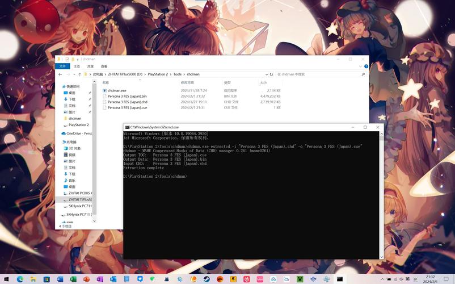Select Persona 3 FES (Japan).chd file
This screenshot has width=455, height=284.
pyautogui.click(x=128, y=102)
